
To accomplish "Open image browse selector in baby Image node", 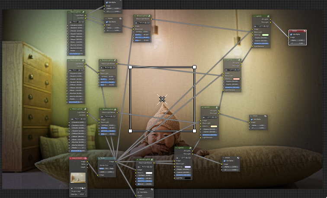I will 72,188.
